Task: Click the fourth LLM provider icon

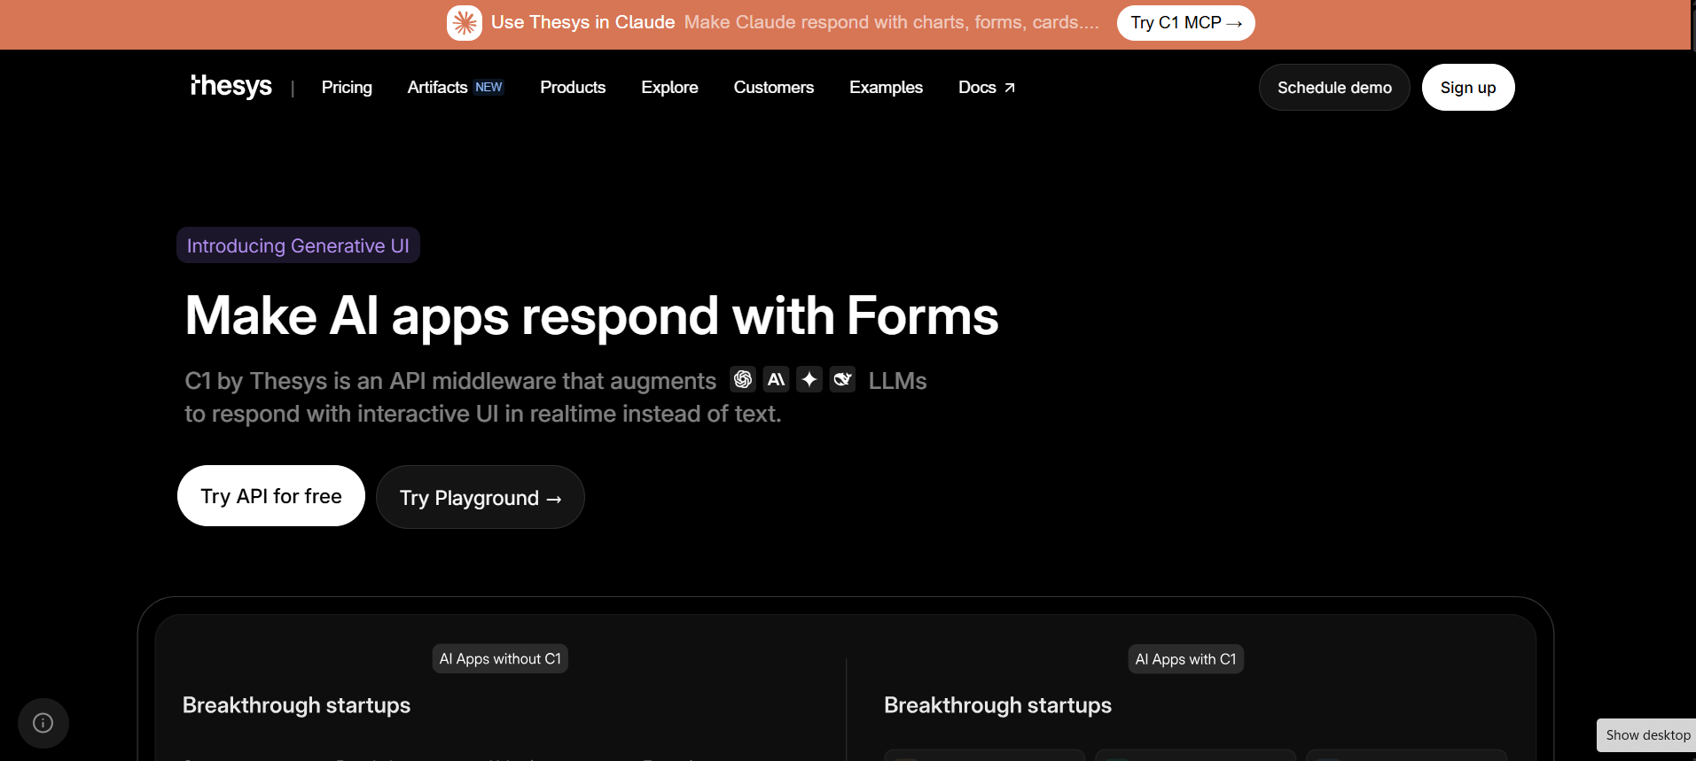Action: pyautogui.click(x=842, y=379)
